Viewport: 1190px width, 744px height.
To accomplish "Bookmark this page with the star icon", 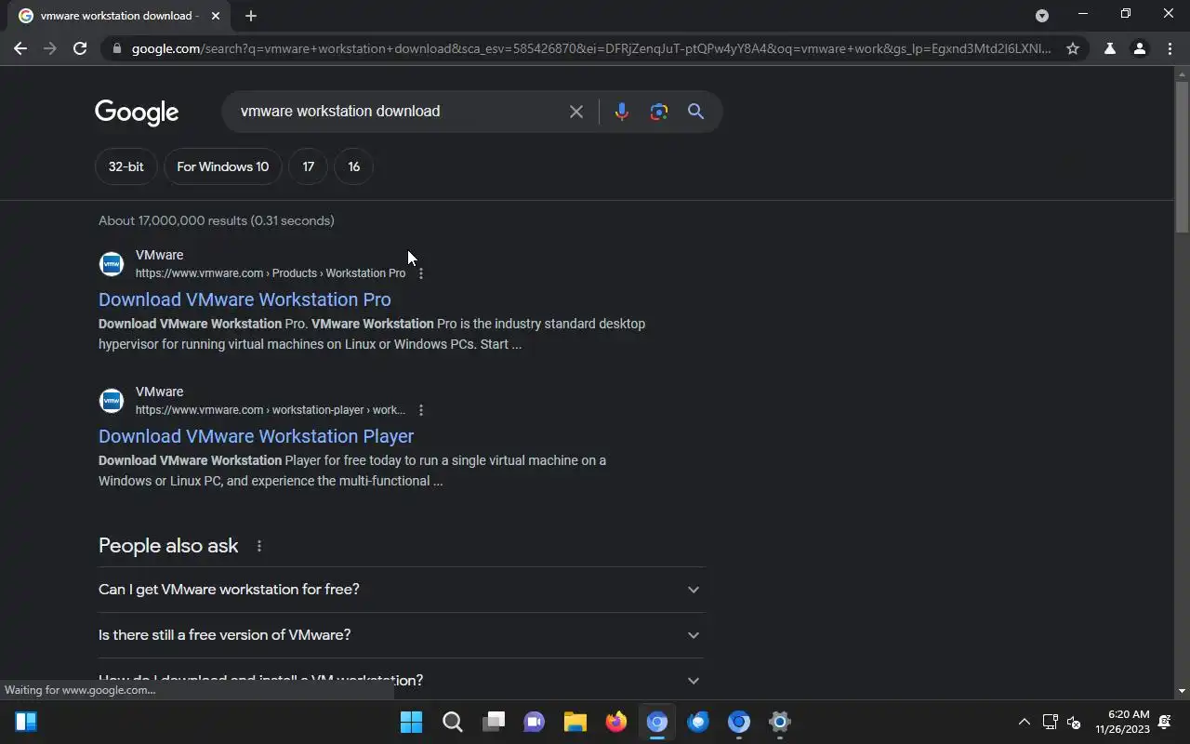I will (x=1073, y=48).
